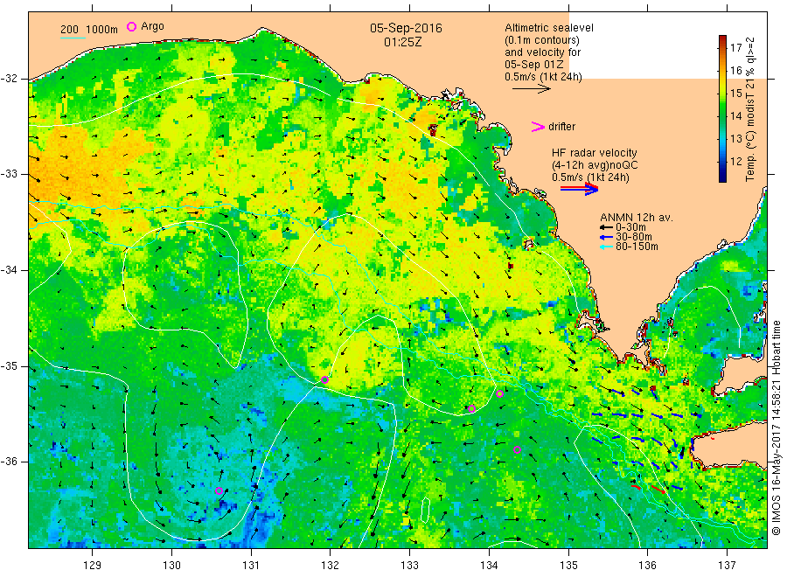Viewport: 787px width, 577px height.
Task: Click the 136 longitude axis label
Action: pos(647,566)
